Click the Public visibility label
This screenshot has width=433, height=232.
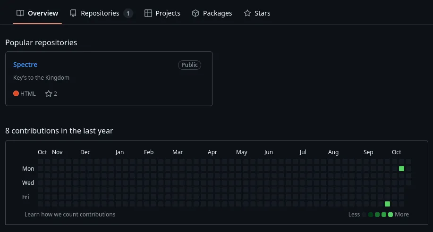189,65
